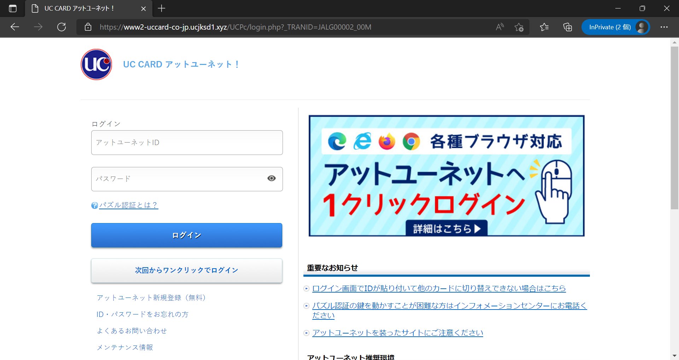Click the question mark help icon
The width and height of the screenshot is (679, 360).
[94, 205]
